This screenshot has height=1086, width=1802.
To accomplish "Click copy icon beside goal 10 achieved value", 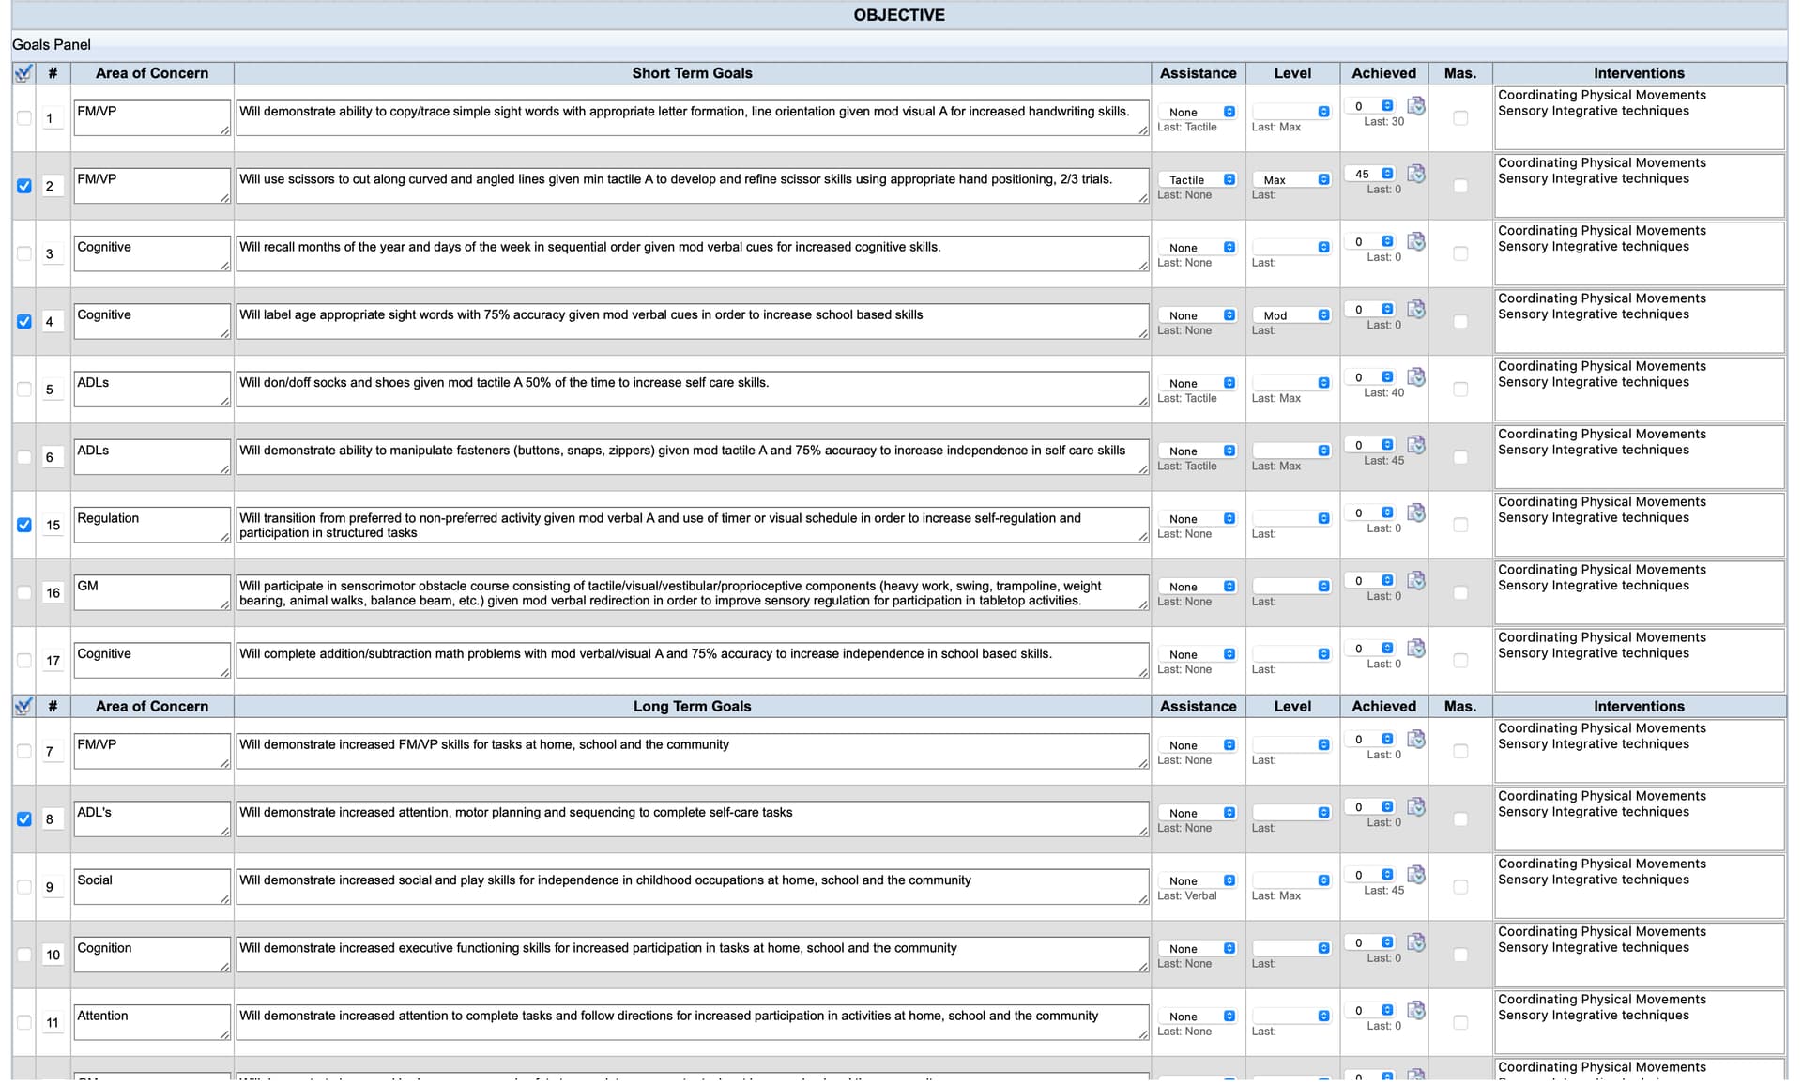I will point(1416,942).
